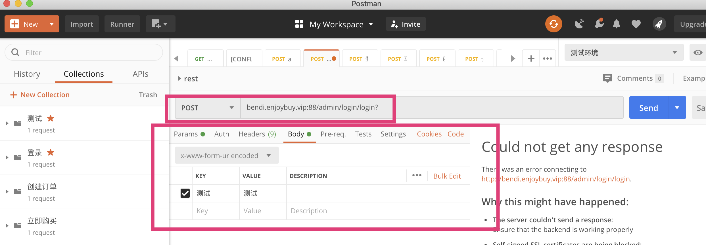This screenshot has width=706, height=245.
Task: Click the Trash link
Action: (x=148, y=95)
